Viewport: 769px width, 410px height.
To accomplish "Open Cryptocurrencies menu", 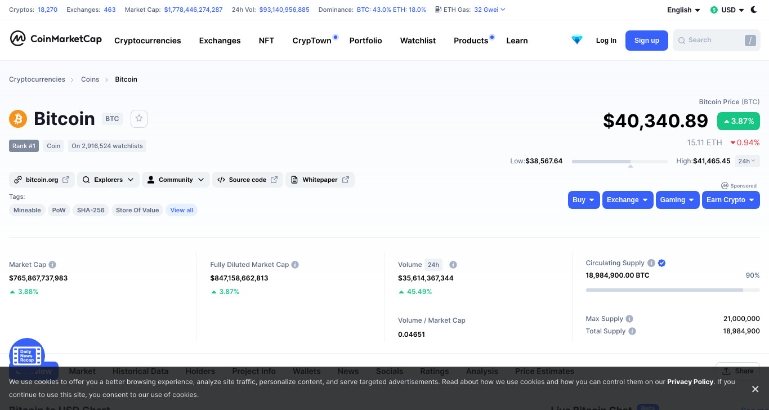I will (147, 41).
